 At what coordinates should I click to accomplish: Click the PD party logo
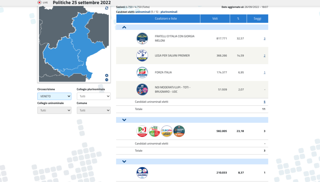tap(142, 131)
